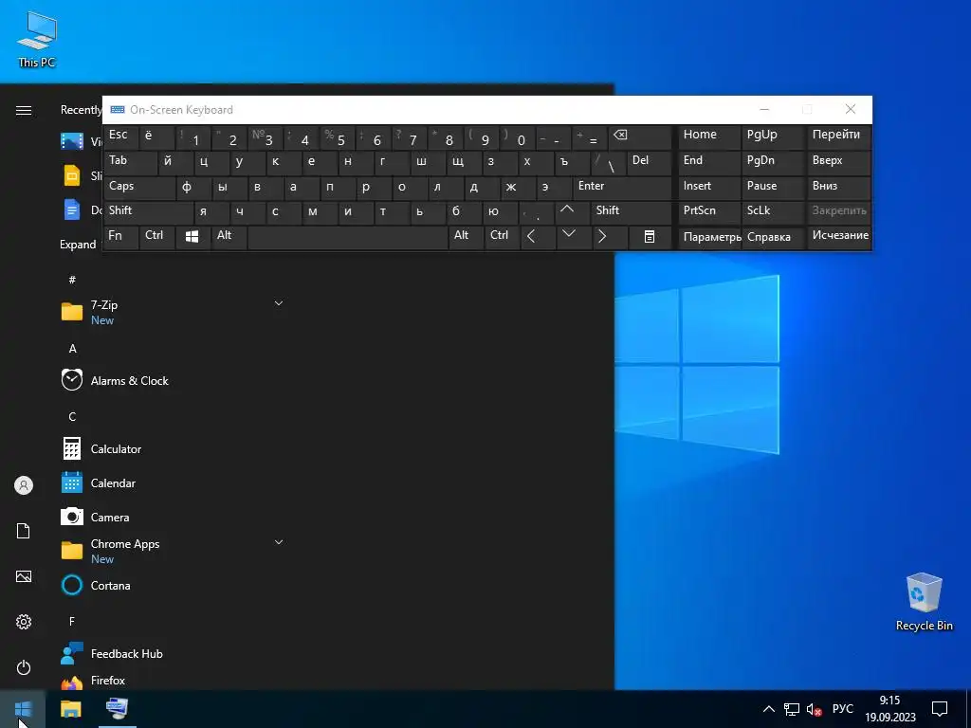Open network icon in system tray
971x728 pixels.
coord(792,709)
